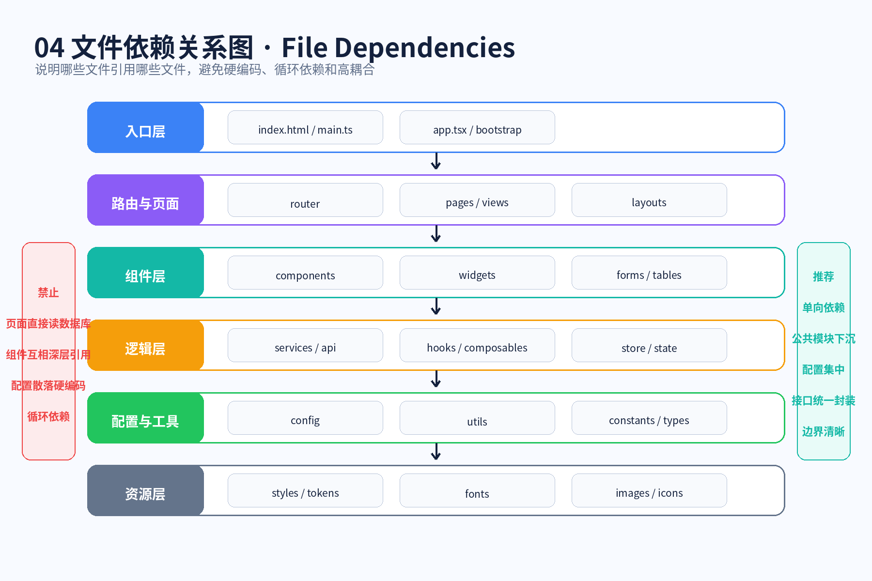Select the forms / tables box
The height and width of the screenshot is (581, 872).
[x=649, y=273]
